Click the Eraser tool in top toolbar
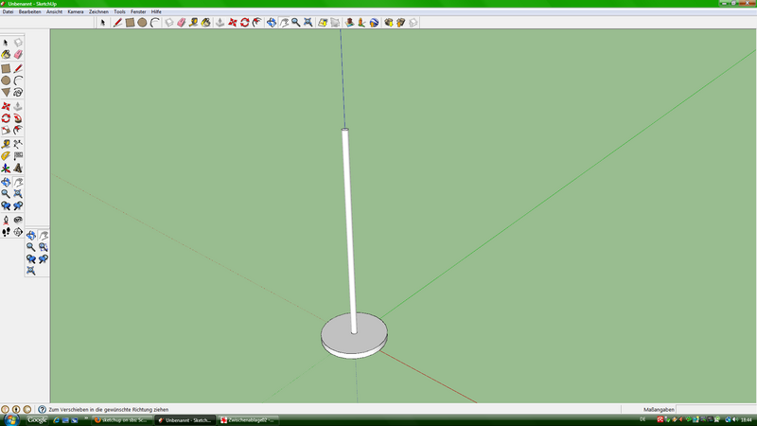The height and width of the screenshot is (426, 757). (x=181, y=22)
